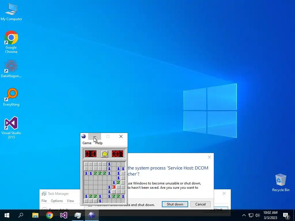
Task: Open the Action Center notifications icon
Action: click(286, 215)
